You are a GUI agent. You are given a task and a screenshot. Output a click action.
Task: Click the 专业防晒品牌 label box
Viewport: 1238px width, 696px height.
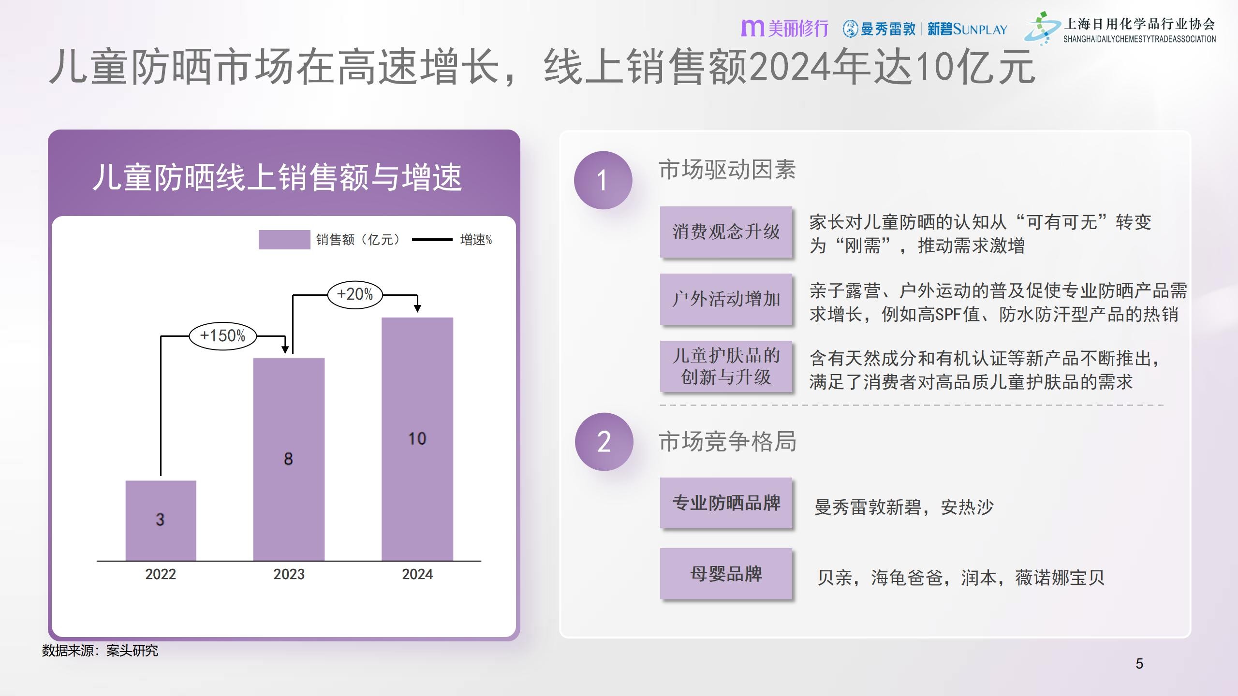(726, 503)
